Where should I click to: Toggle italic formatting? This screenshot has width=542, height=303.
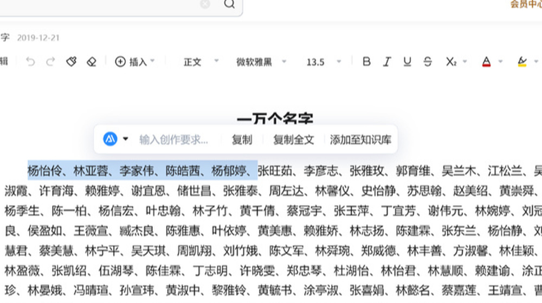(387, 62)
